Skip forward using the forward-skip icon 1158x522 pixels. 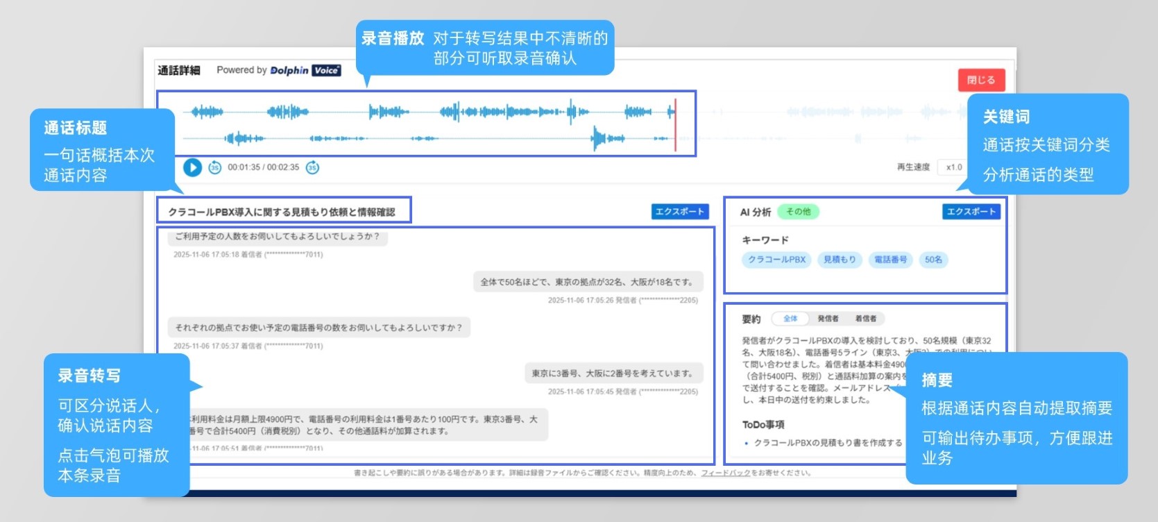[x=313, y=167]
